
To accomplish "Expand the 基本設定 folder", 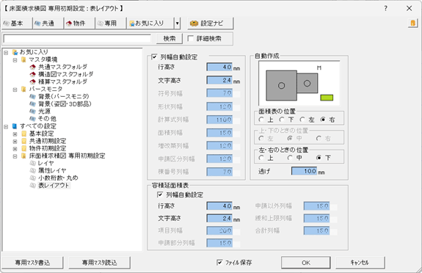I will point(15,134).
